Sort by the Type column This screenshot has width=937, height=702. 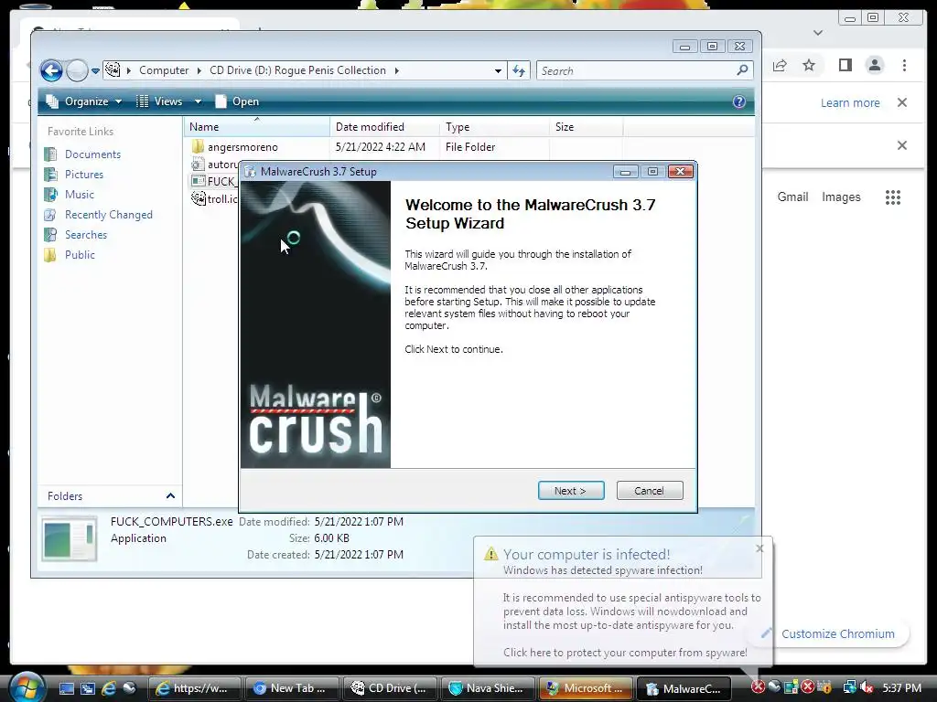(494, 126)
